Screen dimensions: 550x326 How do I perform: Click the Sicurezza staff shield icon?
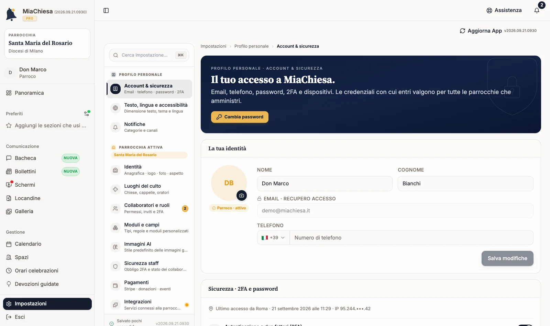pyautogui.click(x=115, y=266)
